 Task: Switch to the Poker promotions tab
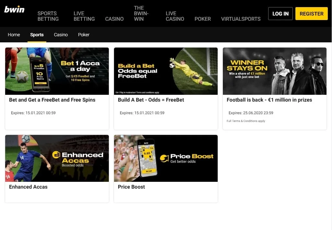tap(84, 35)
